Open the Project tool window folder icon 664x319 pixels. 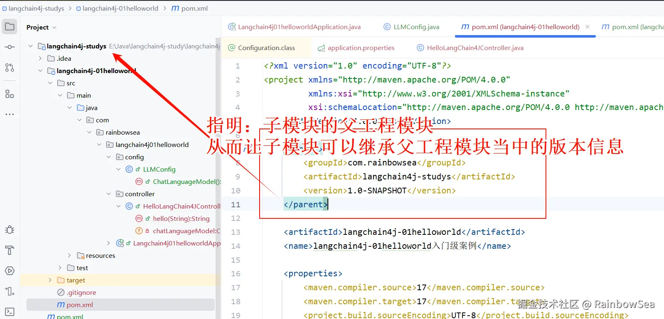[x=9, y=27]
